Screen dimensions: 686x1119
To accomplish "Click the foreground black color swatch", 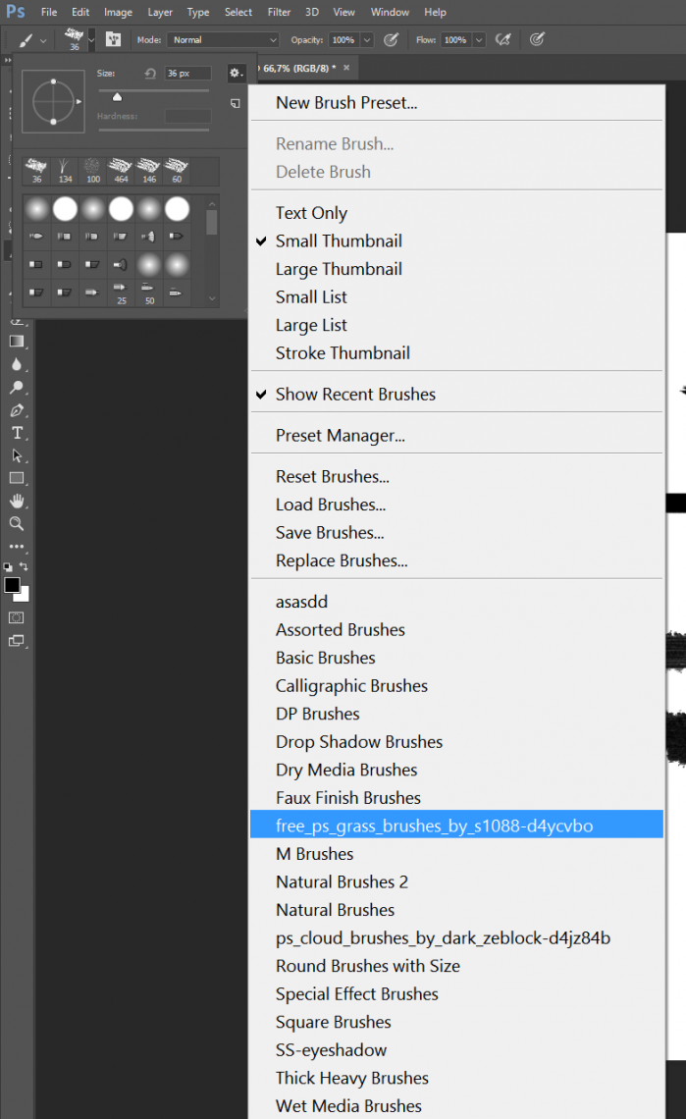I will point(12,585).
